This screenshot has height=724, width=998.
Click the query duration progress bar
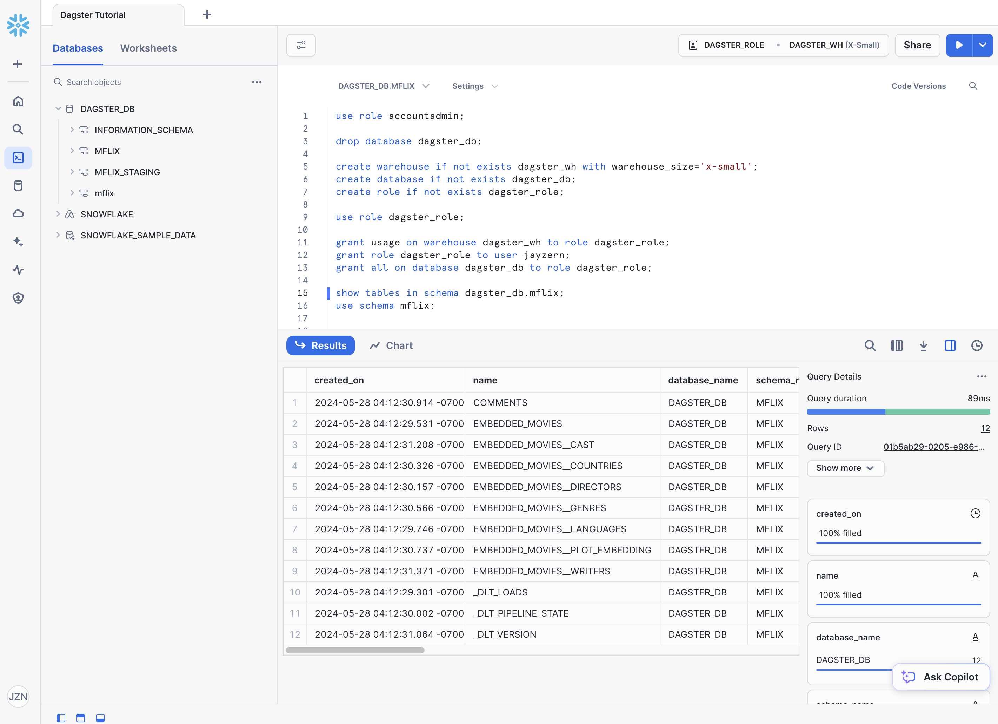coord(898,412)
